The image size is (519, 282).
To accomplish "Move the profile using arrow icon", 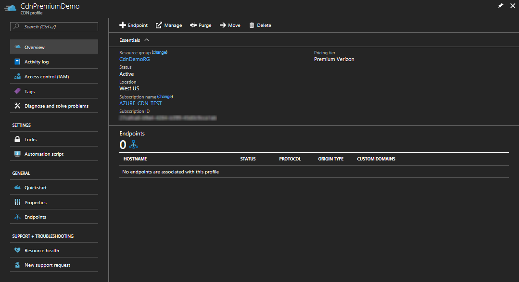I will (x=223, y=25).
